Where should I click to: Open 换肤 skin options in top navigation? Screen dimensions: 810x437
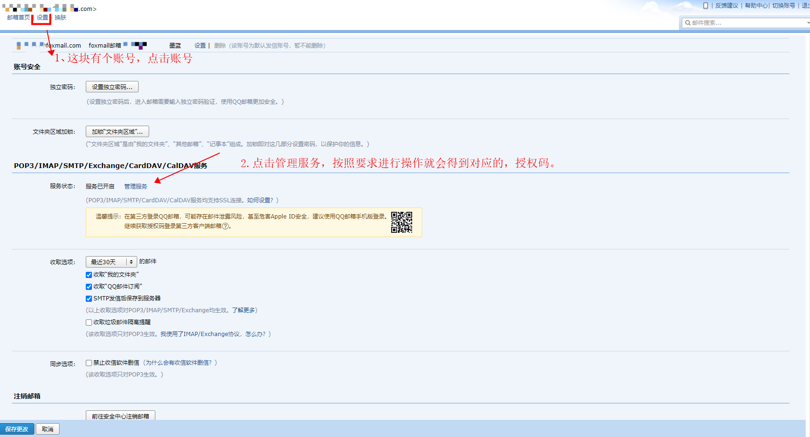[61, 18]
